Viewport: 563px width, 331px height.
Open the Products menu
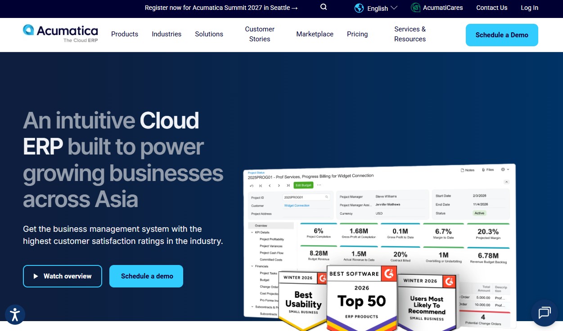[125, 34]
